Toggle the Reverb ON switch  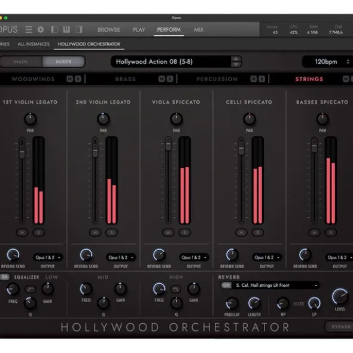(x=226, y=286)
